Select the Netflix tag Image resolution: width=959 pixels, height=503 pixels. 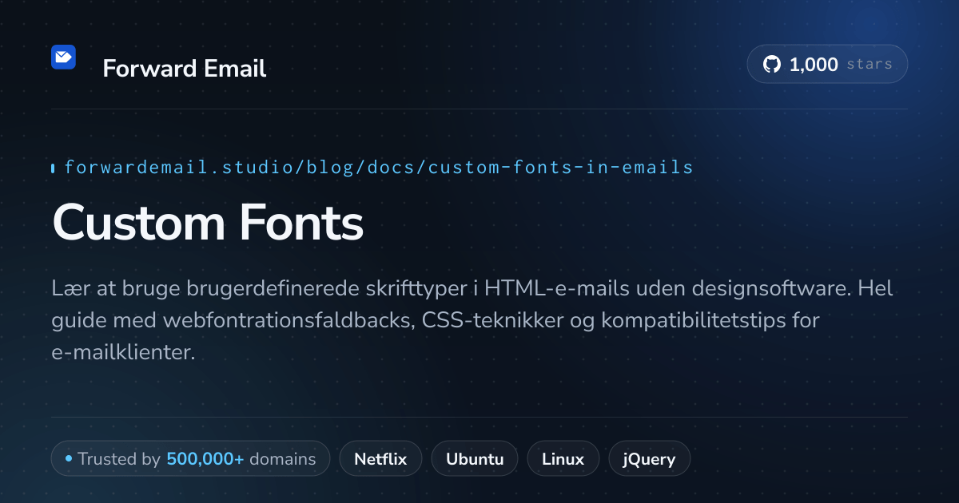point(380,459)
